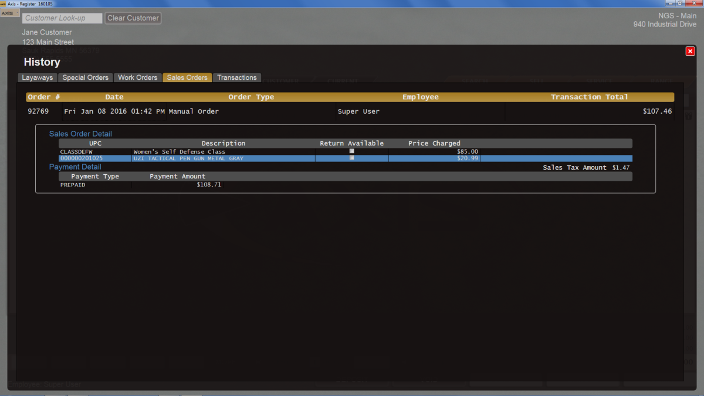Click the Date column header
Viewport: 704px width, 396px height.
[114, 97]
